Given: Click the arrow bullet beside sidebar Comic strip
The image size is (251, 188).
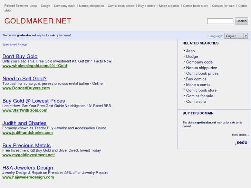Looking at the screenshot, I should pos(184,101).
